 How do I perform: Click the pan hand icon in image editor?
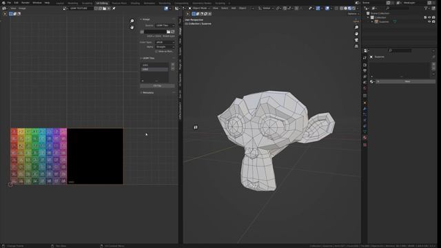(x=132, y=28)
